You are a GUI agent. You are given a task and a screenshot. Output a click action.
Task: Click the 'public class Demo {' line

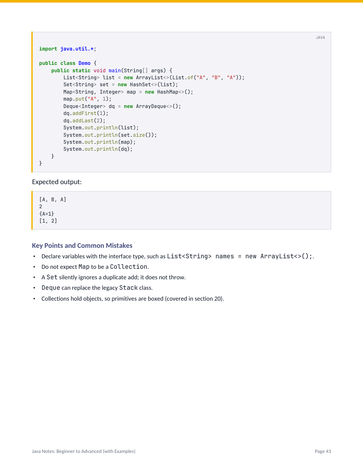pos(68,63)
